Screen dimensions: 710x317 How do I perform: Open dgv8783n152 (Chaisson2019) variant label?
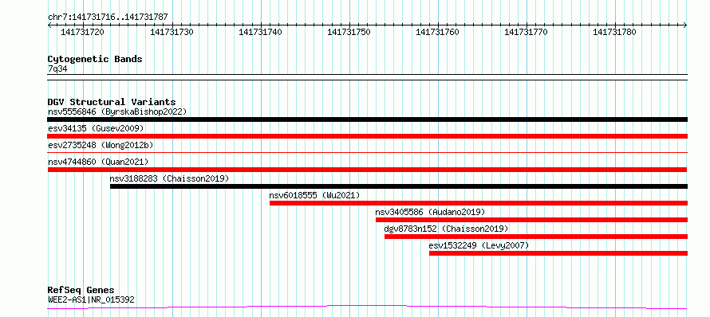(x=447, y=229)
